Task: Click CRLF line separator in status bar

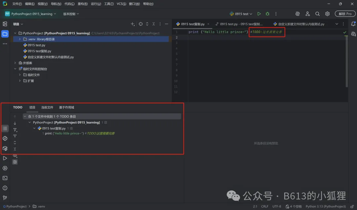Action: pos(264,206)
